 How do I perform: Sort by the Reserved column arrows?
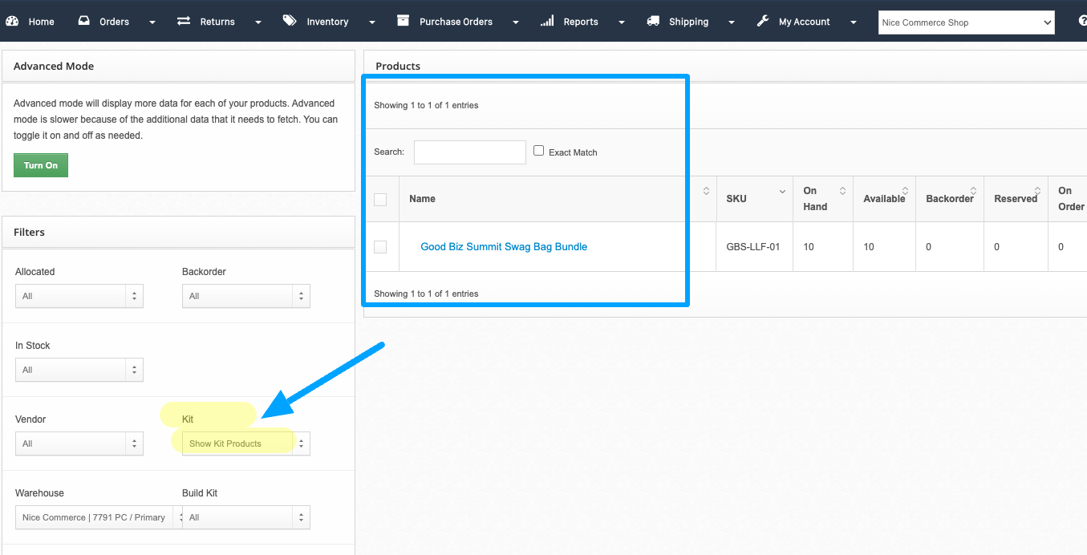point(1039,191)
